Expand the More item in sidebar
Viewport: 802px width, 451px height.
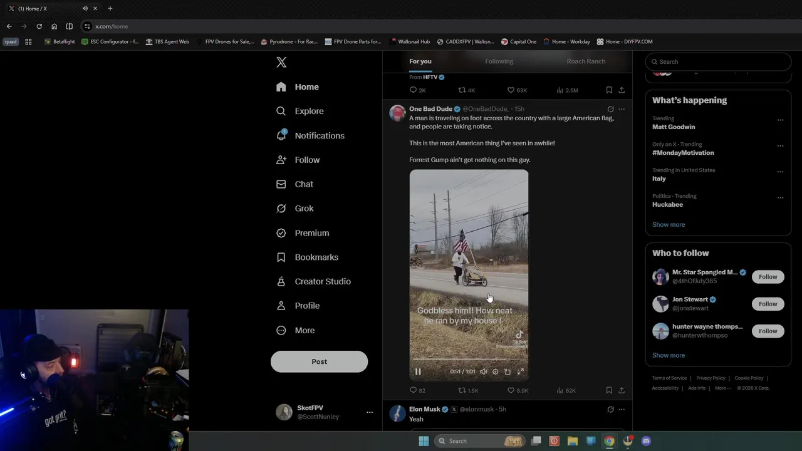(x=296, y=330)
